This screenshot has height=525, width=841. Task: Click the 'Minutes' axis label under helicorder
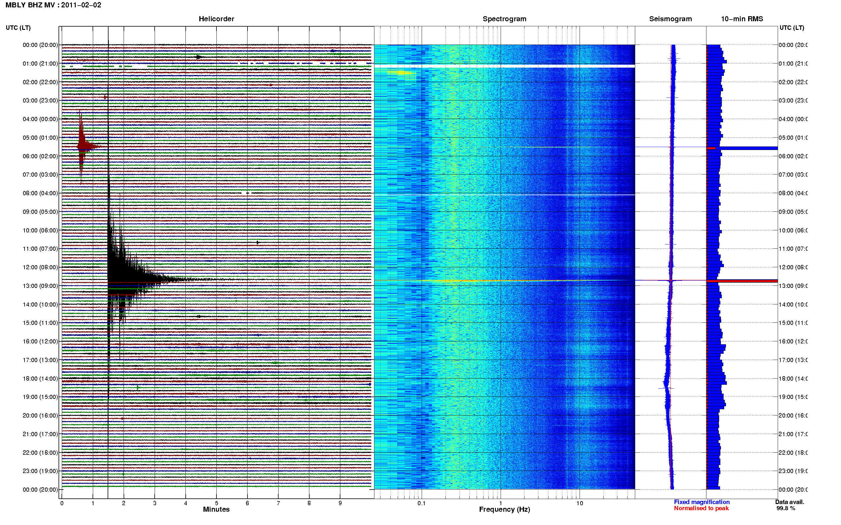click(216, 509)
